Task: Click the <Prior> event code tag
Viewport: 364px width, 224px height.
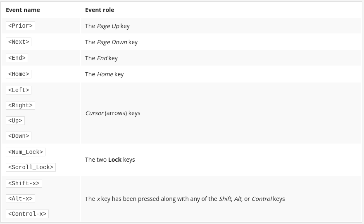Action: click(20, 26)
